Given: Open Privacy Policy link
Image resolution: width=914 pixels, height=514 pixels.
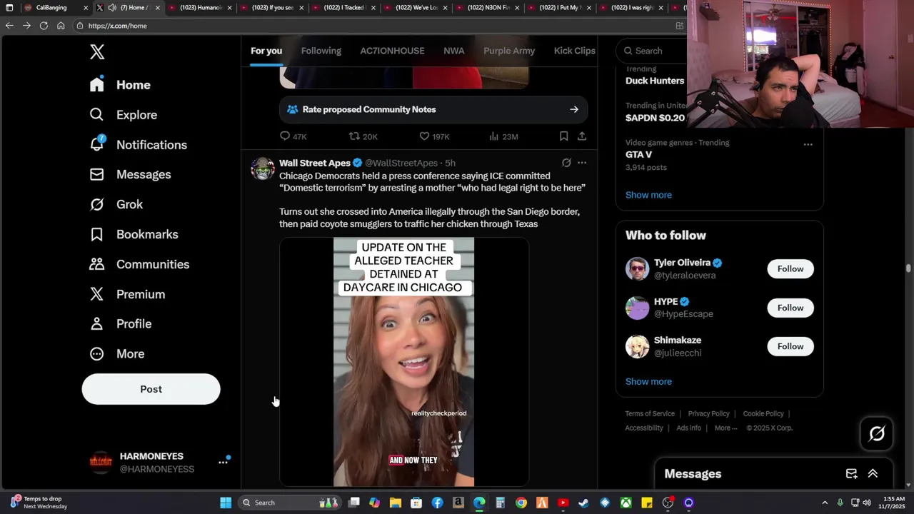Looking at the screenshot, I should [x=708, y=413].
